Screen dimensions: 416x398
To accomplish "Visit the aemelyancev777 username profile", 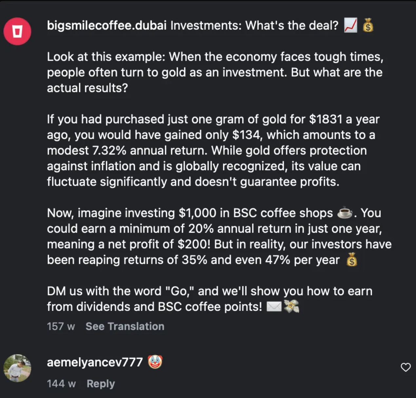I will click(95, 362).
